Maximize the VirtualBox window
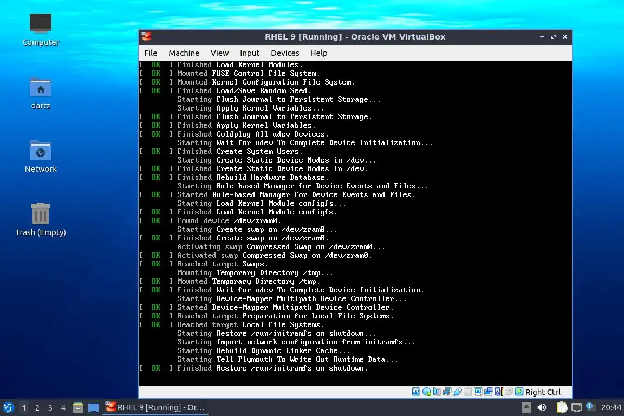 (x=554, y=37)
